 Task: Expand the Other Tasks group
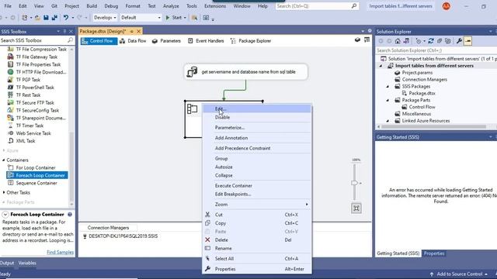click(3, 192)
